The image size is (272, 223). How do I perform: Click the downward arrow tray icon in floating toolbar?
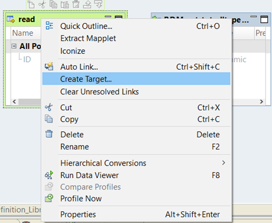coord(98,4)
